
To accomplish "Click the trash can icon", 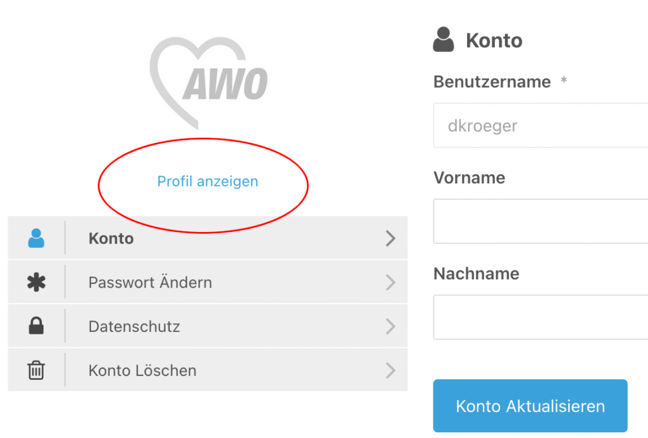I will [37, 370].
